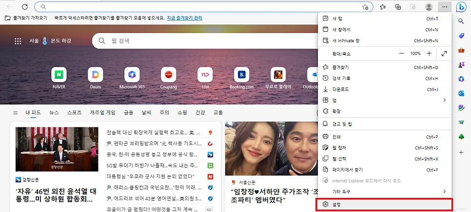
Task: Focus the browser address bar
Action: pyautogui.click(x=204, y=7)
